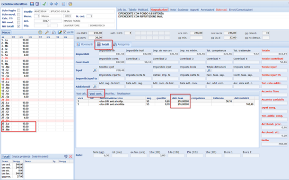The image size is (289, 180).
Task: Click the ferie (gg) ratei field
Action: [101, 155]
